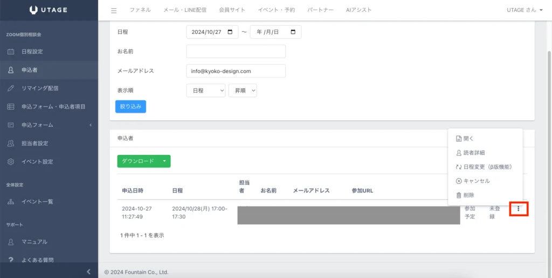Click the 1 件中 1 - 1 を表示 text
The height and width of the screenshot is (278, 552).
coord(142,235)
